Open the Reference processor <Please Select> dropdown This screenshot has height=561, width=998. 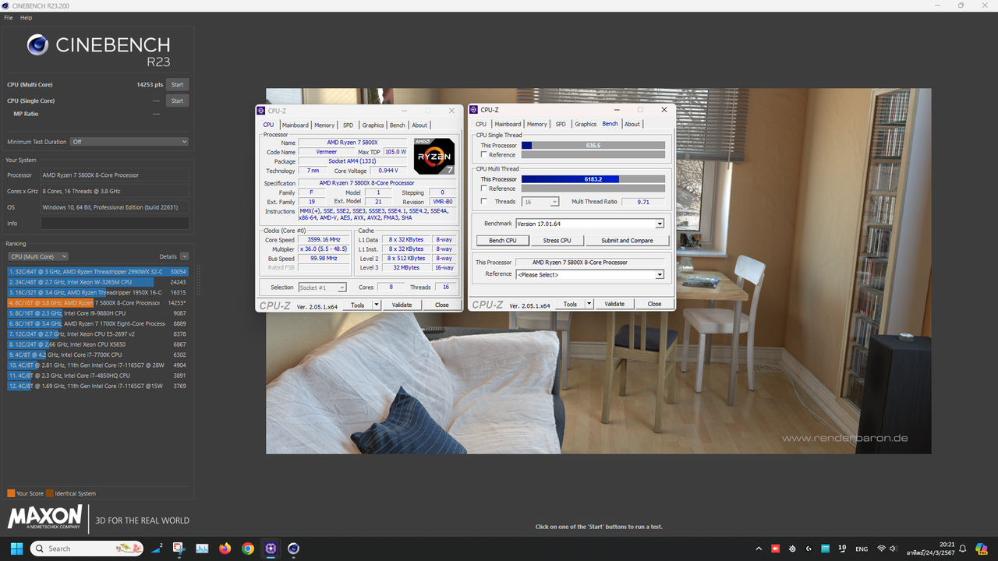click(659, 274)
